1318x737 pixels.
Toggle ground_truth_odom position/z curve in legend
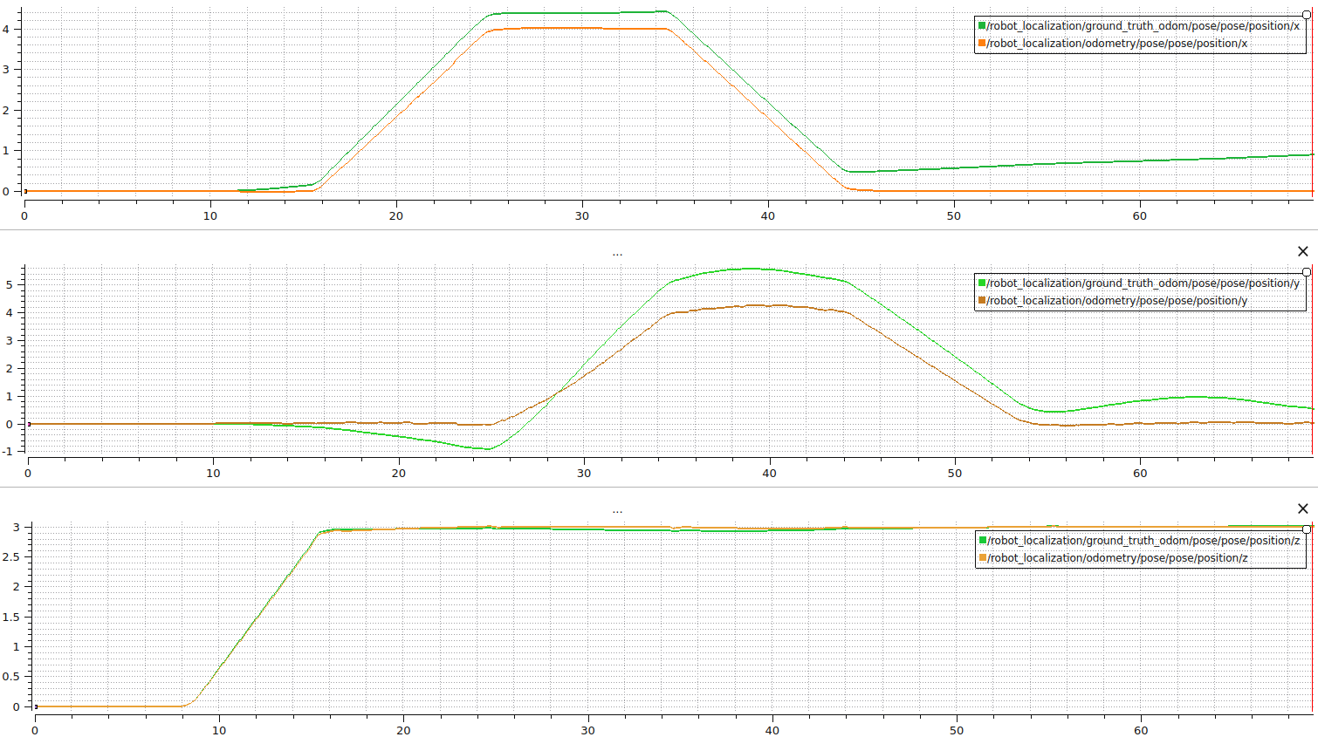point(1143,541)
